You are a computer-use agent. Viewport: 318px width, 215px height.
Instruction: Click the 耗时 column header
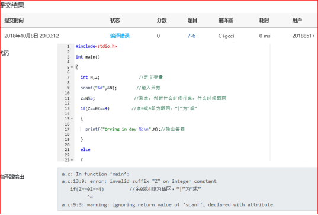[x=264, y=20]
